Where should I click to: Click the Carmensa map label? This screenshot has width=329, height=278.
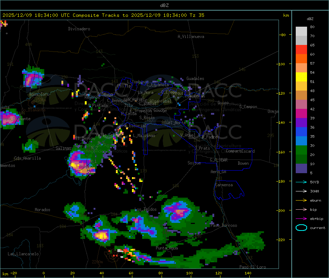pos(224,185)
